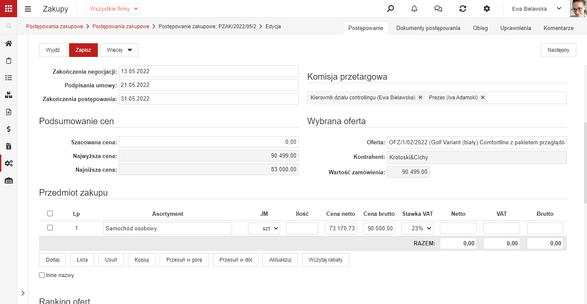Open the chat messages icon

[x=438, y=9]
